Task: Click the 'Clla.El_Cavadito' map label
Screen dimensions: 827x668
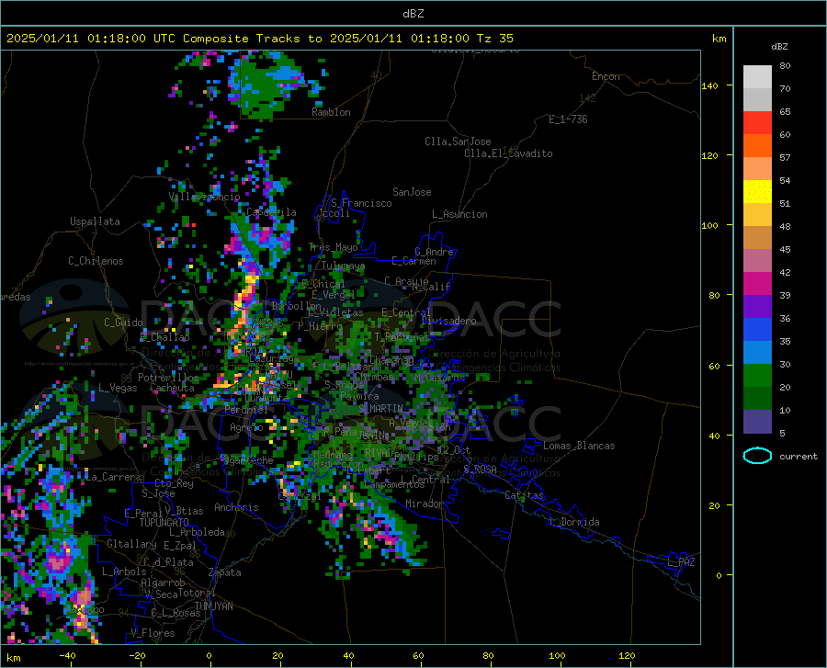Action: click(508, 153)
